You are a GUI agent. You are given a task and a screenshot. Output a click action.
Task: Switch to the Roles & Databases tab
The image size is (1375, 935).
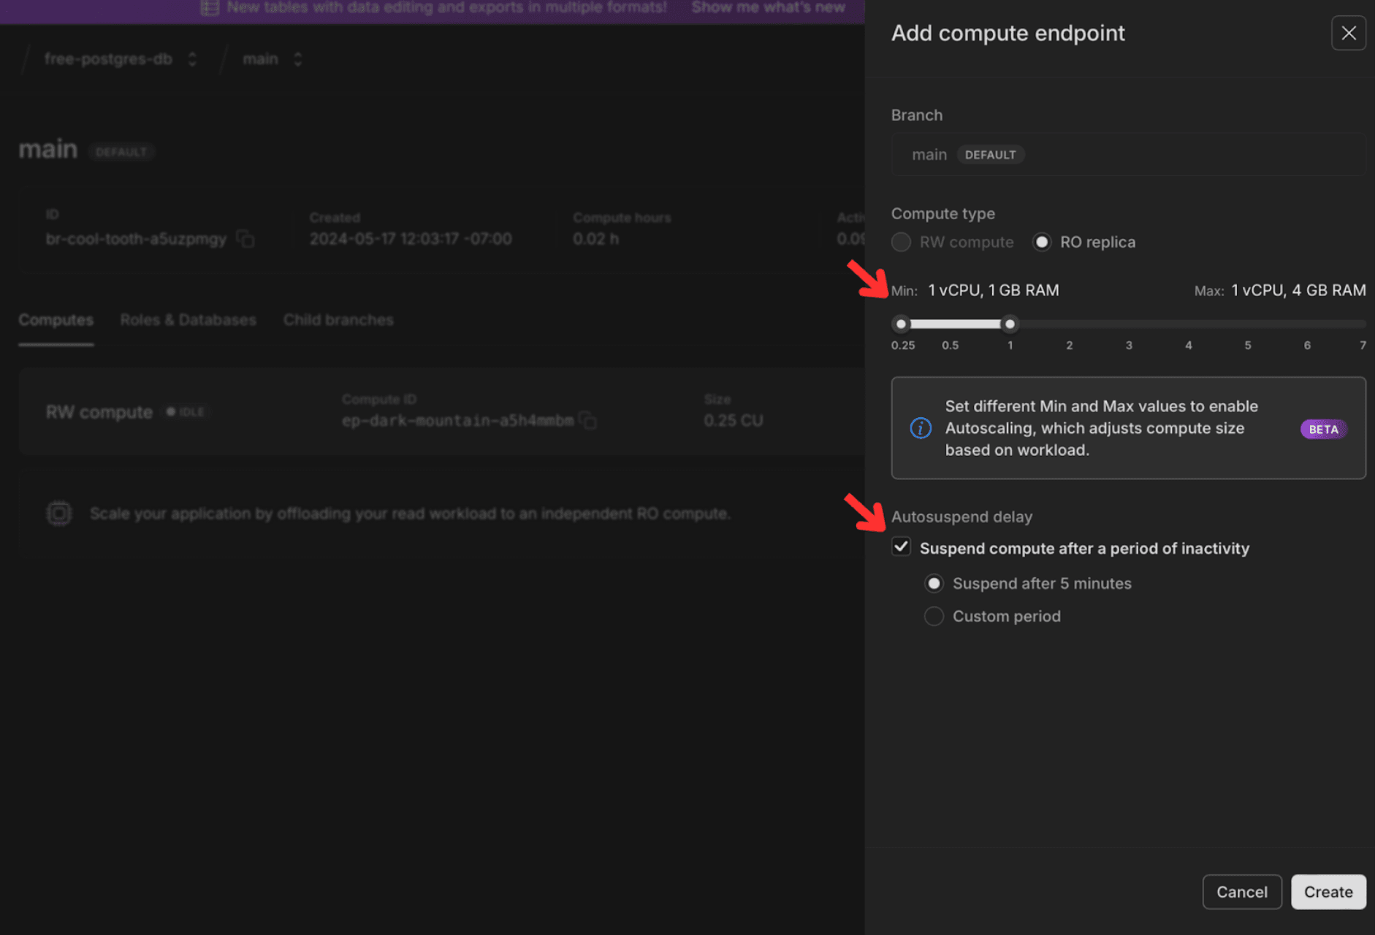(188, 320)
